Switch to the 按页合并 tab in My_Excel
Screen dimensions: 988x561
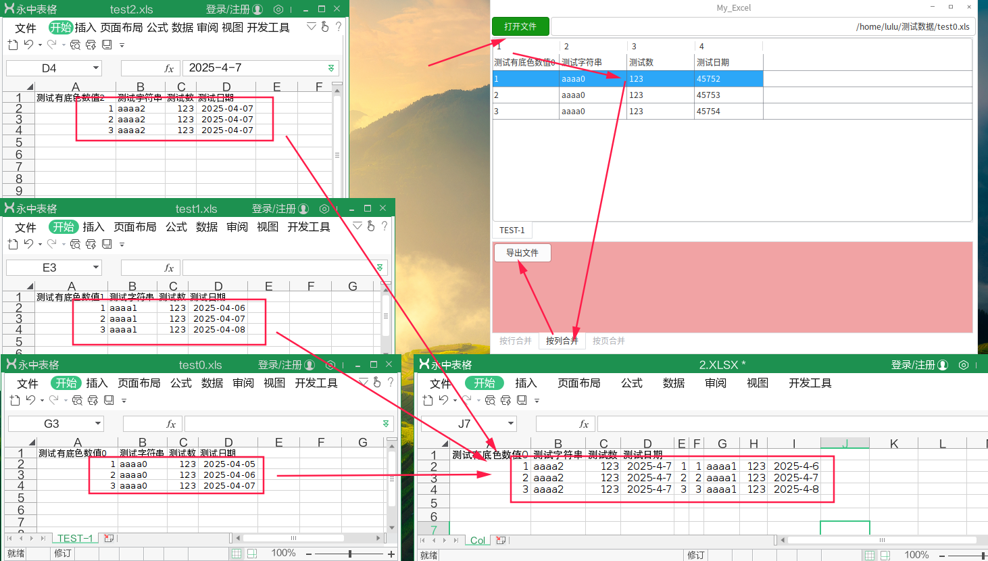609,341
